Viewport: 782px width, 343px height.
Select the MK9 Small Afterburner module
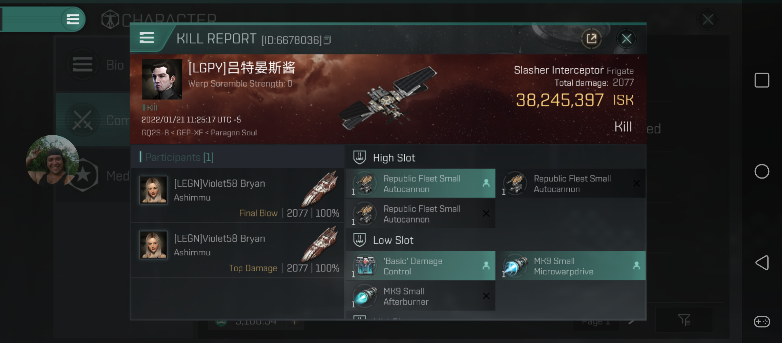click(420, 296)
